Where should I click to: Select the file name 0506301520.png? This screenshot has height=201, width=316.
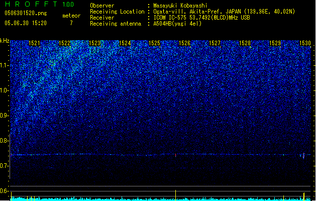26,13
